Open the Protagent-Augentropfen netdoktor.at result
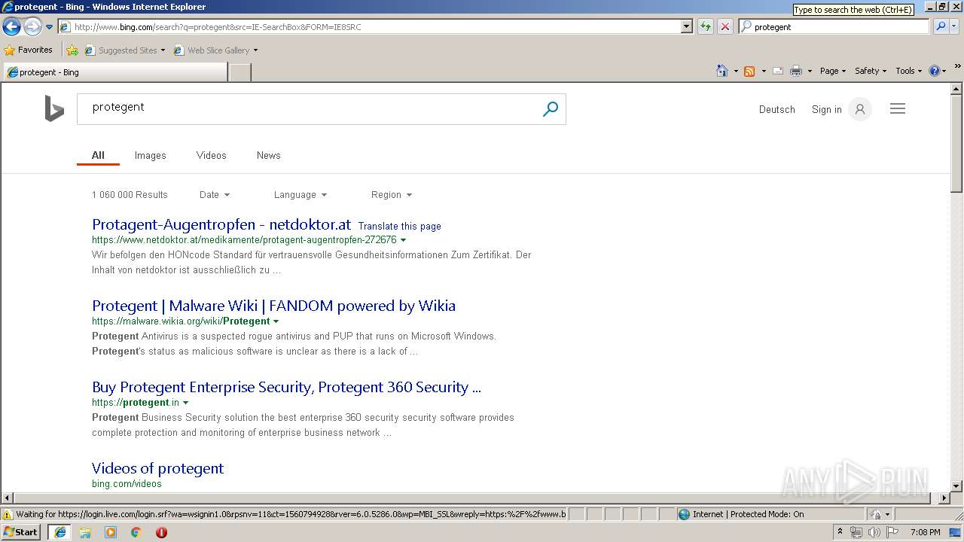 [221, 224]
